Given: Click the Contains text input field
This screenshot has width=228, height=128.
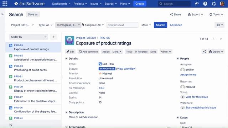Looking at the screenshot, I should coord(122,25).
